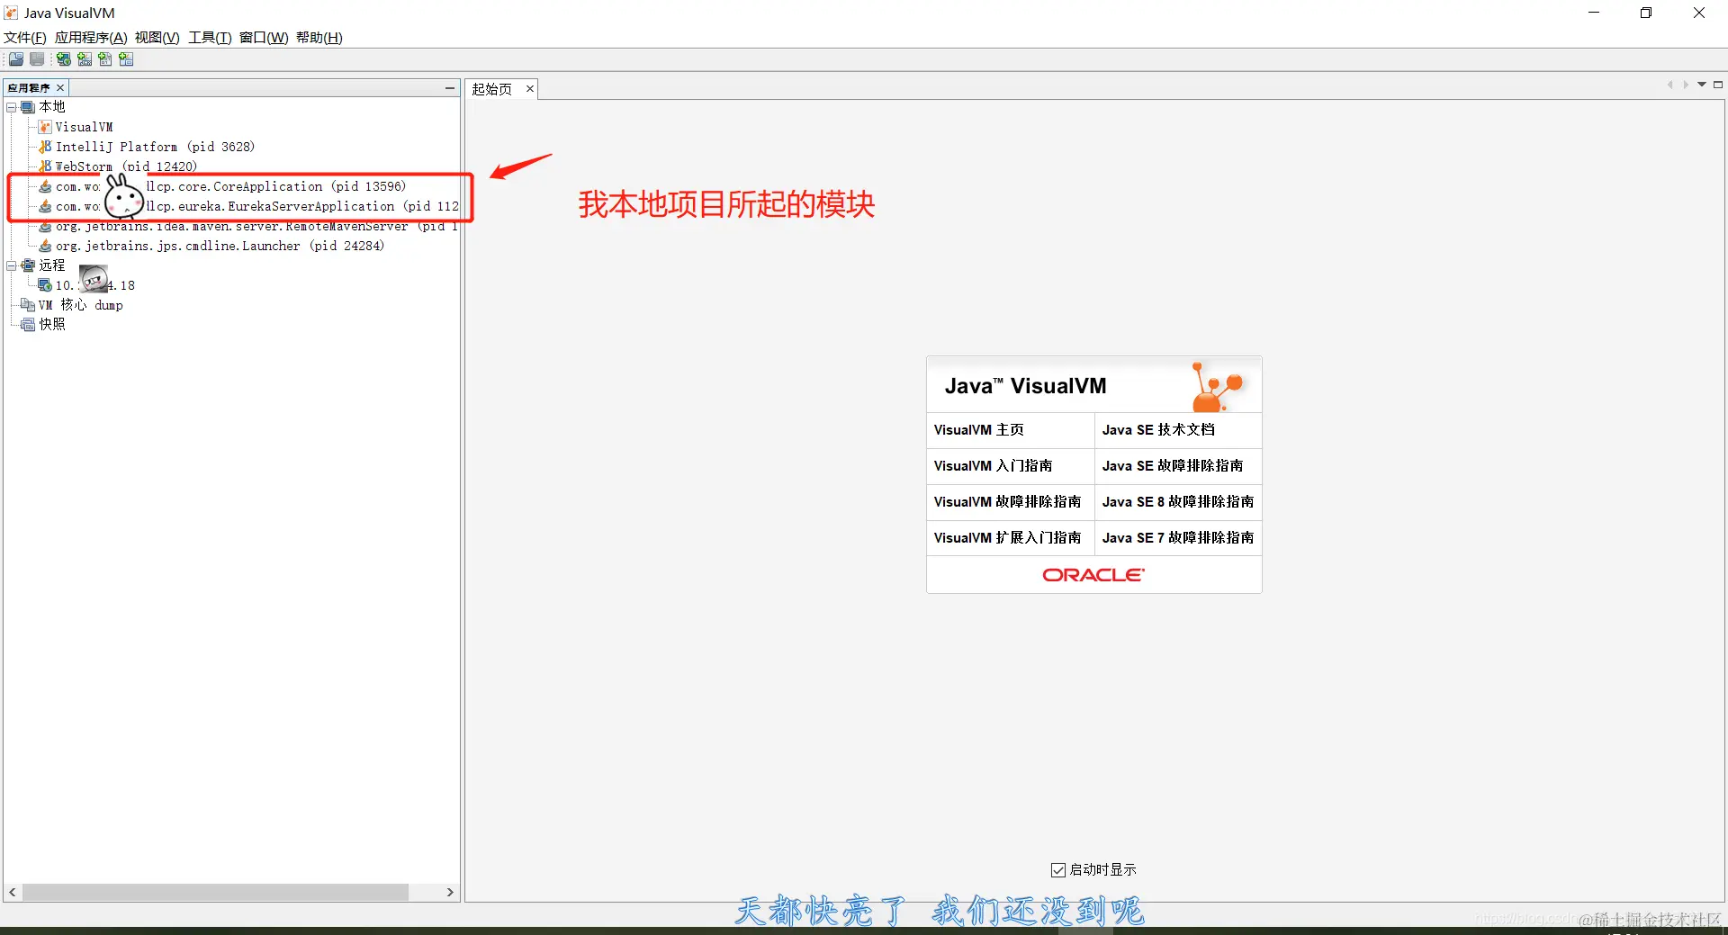The width and height of the screenshot is (1728, 935).
Task: Click the VM 核心 dump node icon
Action: 28,305
